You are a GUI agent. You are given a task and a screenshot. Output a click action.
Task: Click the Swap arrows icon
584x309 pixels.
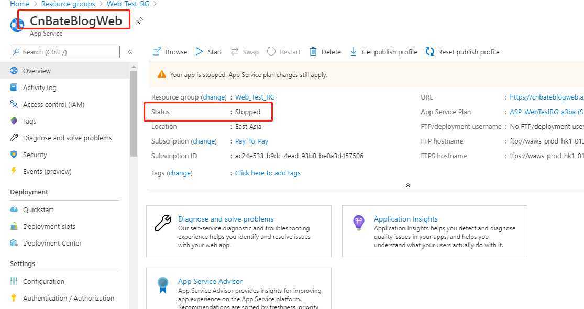click(234, 51)
